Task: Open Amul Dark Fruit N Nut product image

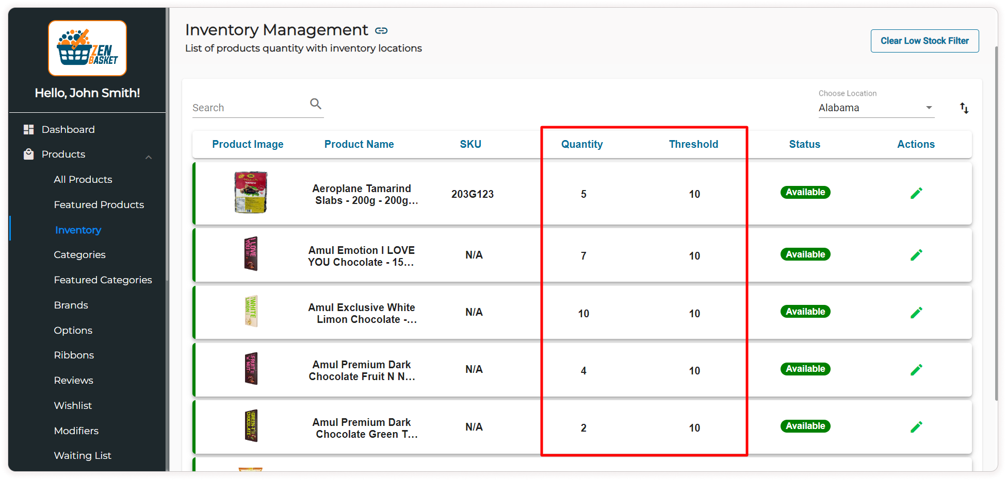Action: point(251,369)
